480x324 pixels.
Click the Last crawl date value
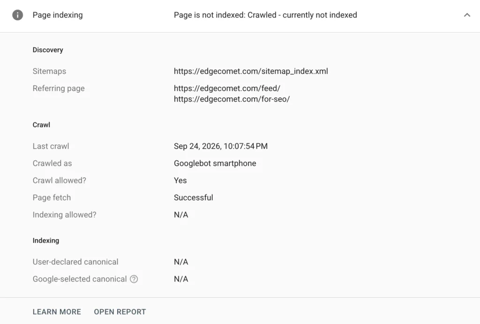[221, 146]
